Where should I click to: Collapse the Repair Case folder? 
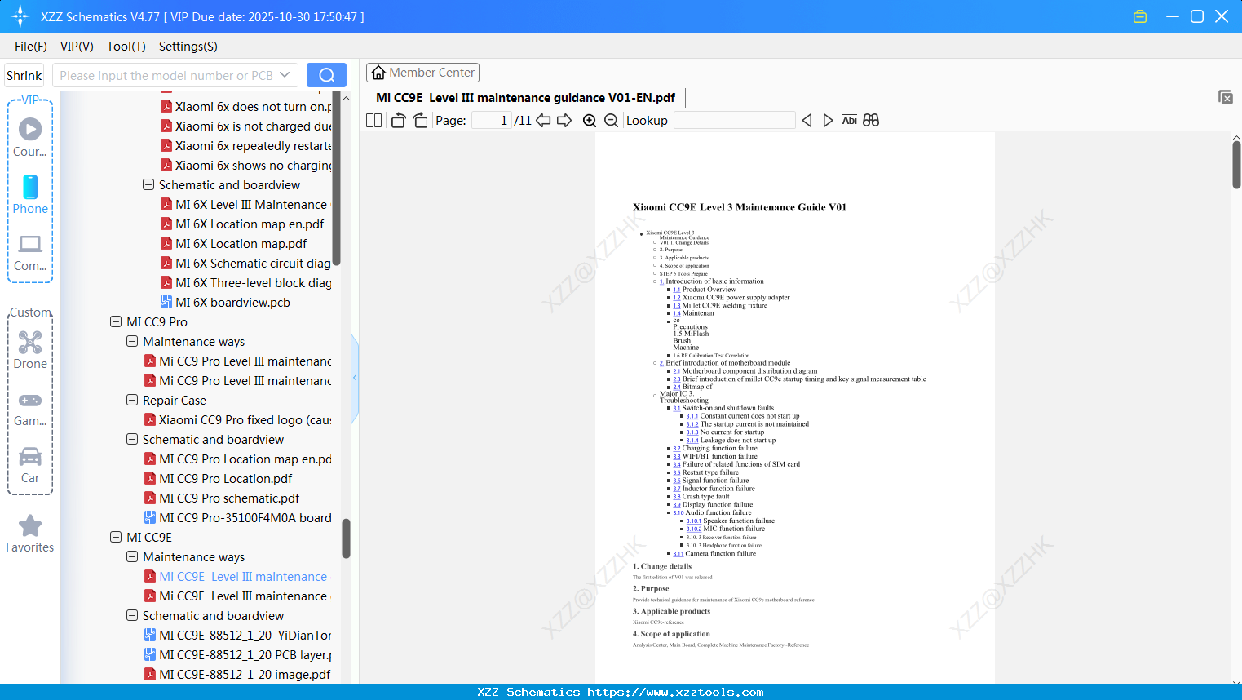tap(132, 400)
